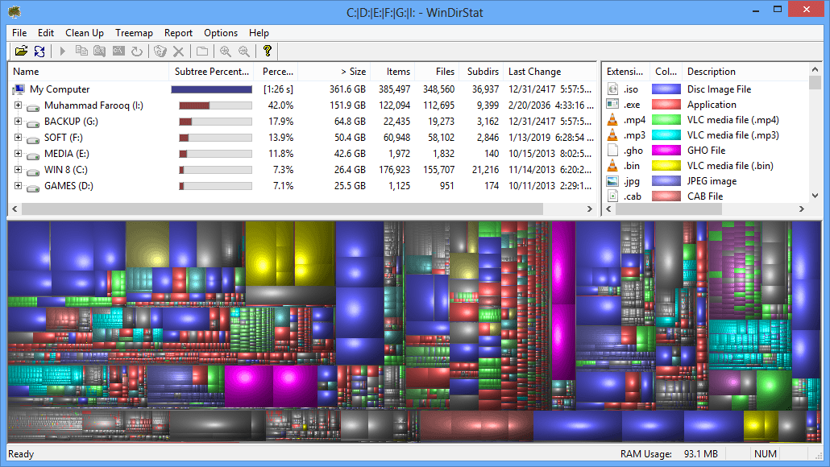
Task: Sort by the Subtree Percentage column header
Action: coord(211,72)
